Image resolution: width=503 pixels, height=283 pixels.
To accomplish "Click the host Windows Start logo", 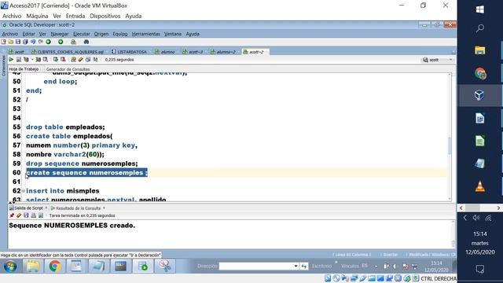I will pyautogui.click(x=480, y=9).
